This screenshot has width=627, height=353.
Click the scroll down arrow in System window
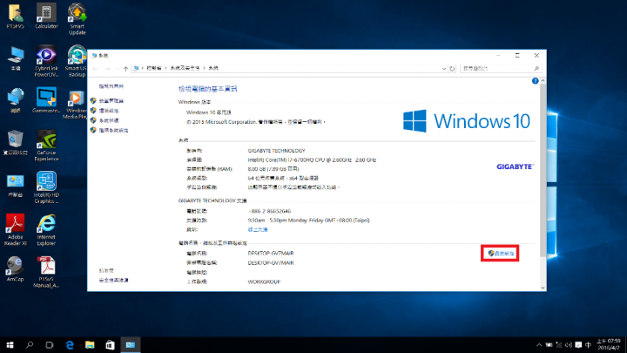point(543,288)
